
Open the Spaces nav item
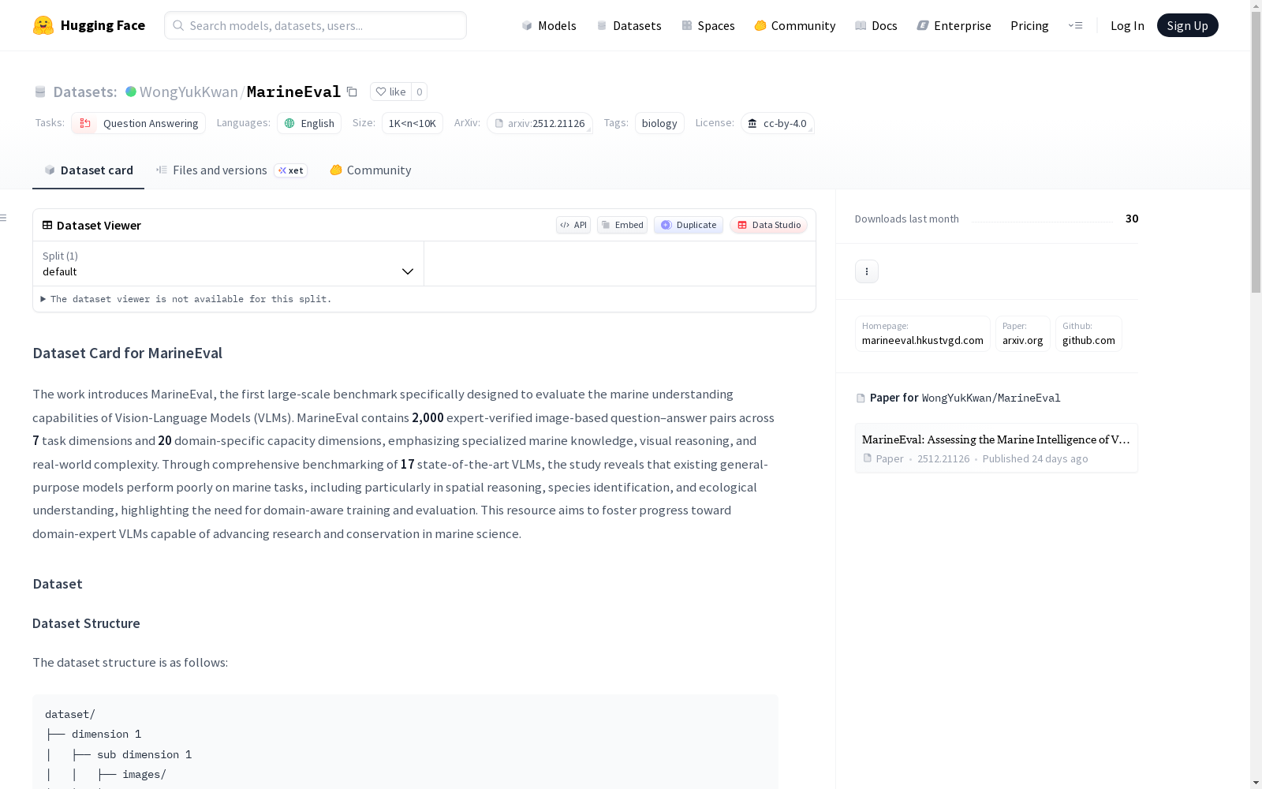pos(708,25)
